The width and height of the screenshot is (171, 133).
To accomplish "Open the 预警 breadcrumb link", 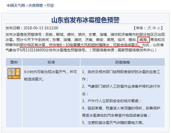I will click(x=50, y=5).
